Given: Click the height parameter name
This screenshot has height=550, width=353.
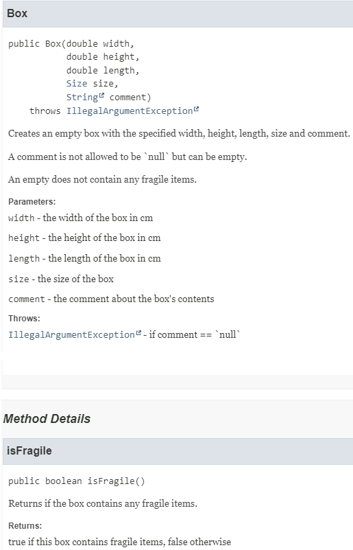Looking at the screenshot, I should [24, 238].
